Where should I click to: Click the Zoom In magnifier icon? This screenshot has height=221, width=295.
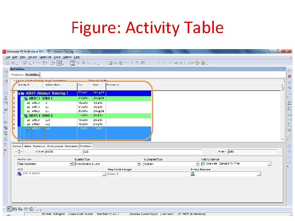(159, 63)
